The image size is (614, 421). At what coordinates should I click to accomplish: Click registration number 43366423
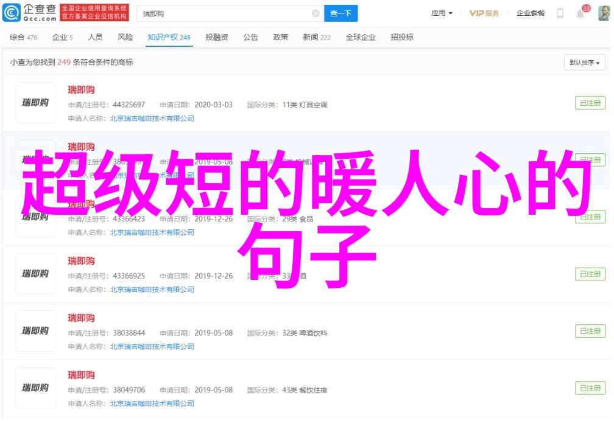[129, 219]
